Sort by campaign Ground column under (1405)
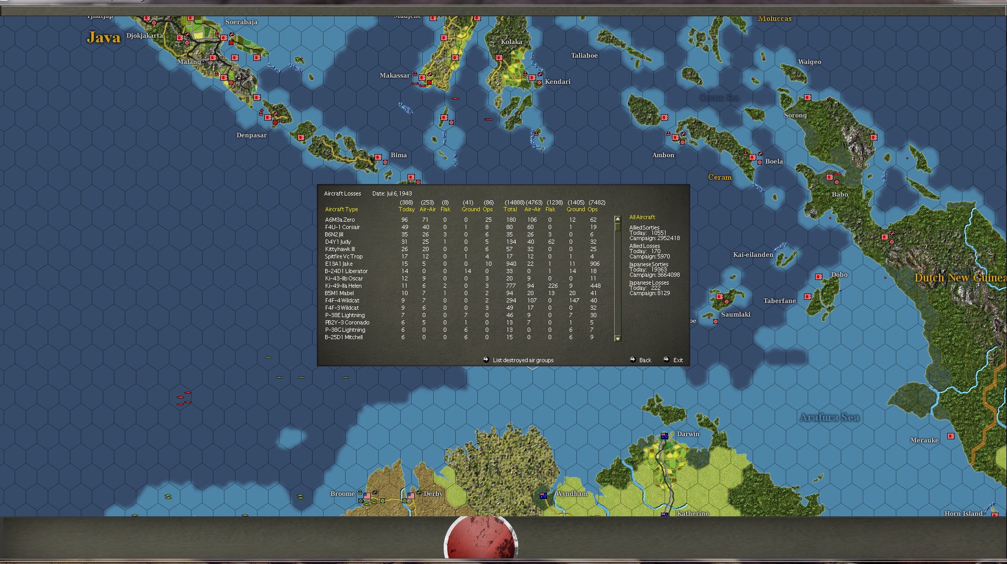The image size is (1007, 564). [x=575, y=209]
